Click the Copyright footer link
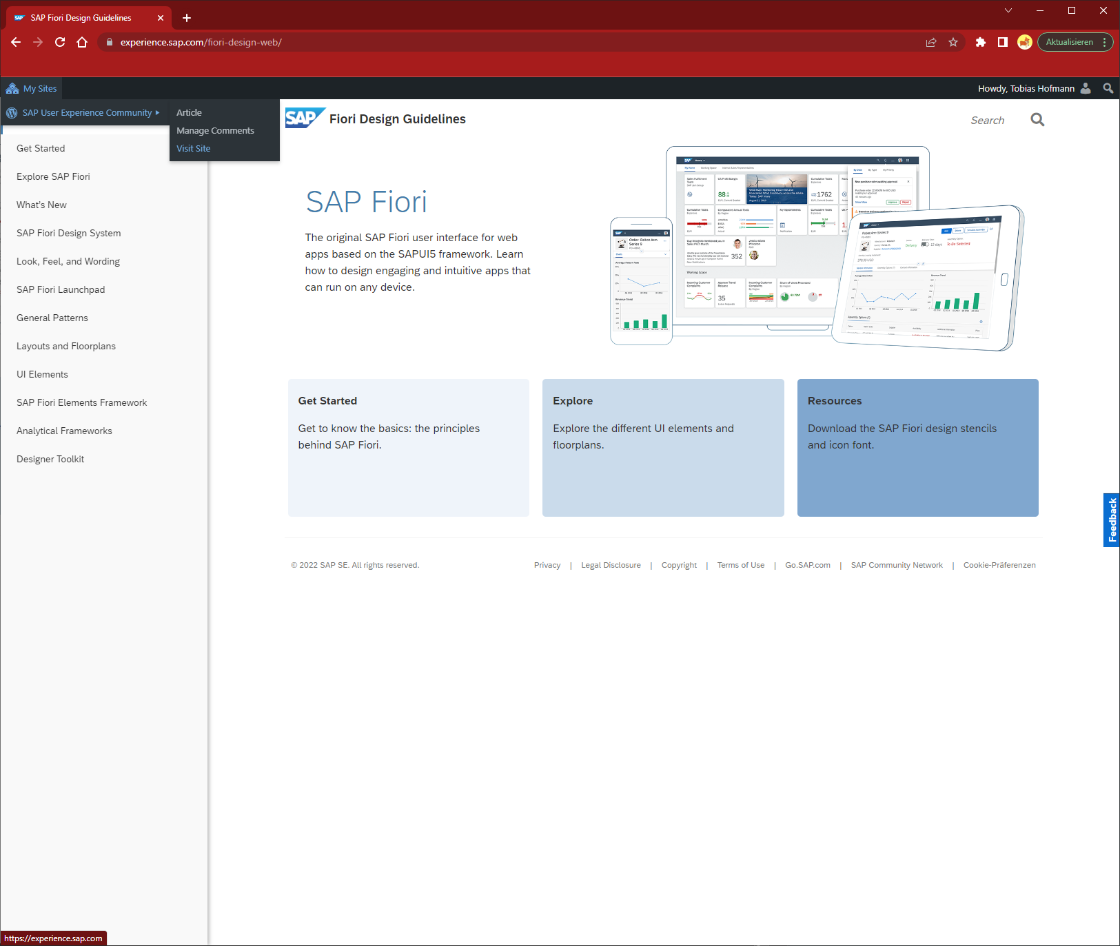Image resolution: width=1120 pixels, height=946 pixels. tap(679, 565)
